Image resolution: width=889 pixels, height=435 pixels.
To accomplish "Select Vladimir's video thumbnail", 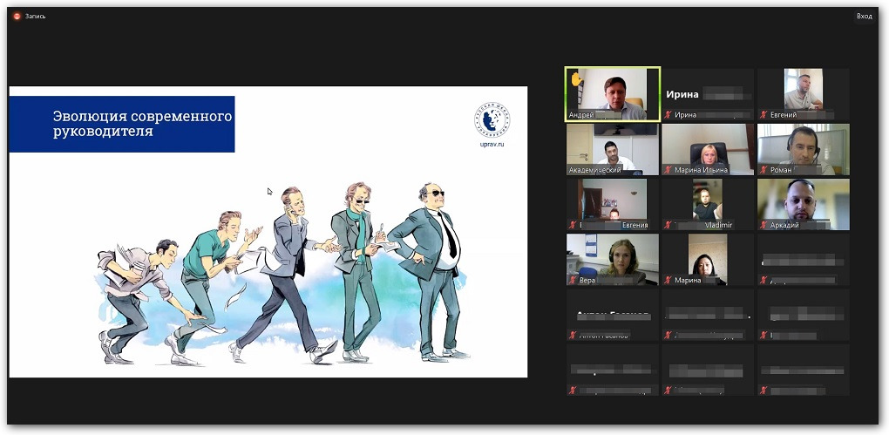I will pos(708,204).
